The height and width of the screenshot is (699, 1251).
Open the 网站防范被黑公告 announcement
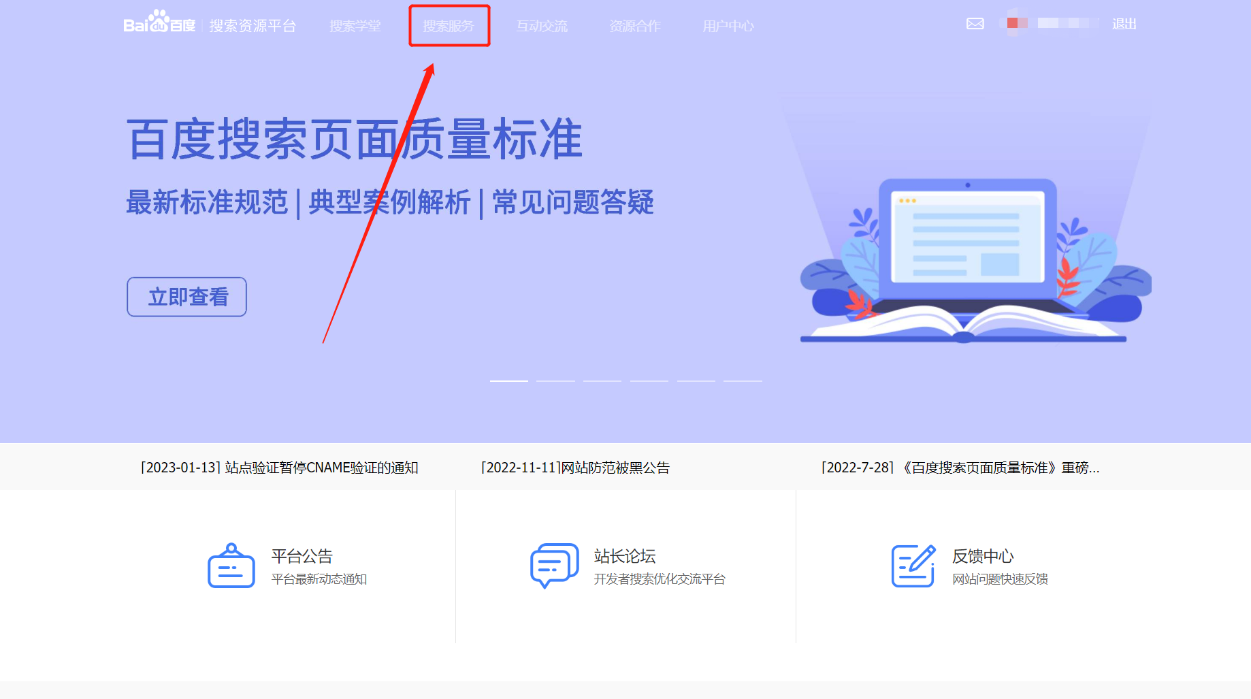tap(575, 468)
